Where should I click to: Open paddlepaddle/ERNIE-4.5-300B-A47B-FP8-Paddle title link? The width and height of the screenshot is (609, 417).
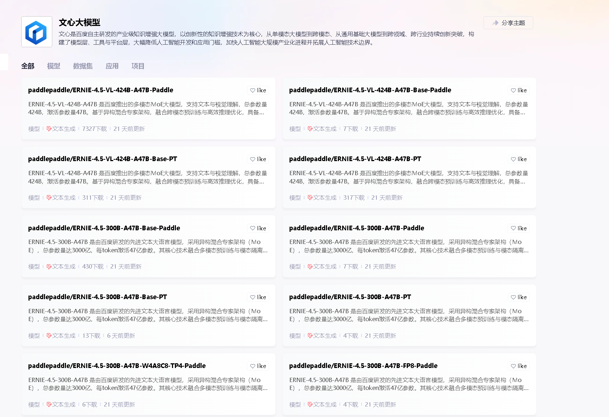click(363, 366)
